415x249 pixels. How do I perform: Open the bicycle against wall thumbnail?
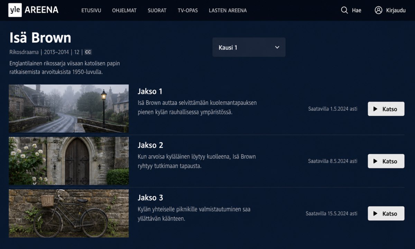coord(69,213)
